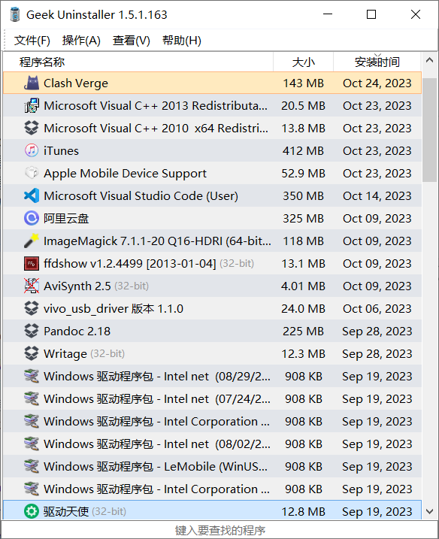The image size is (439, 539).
Task: Click the Visual Studio Code icon
Action: (32, 195)
